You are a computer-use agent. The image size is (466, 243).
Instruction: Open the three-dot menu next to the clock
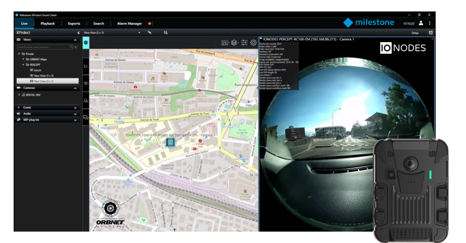(430, 23)
